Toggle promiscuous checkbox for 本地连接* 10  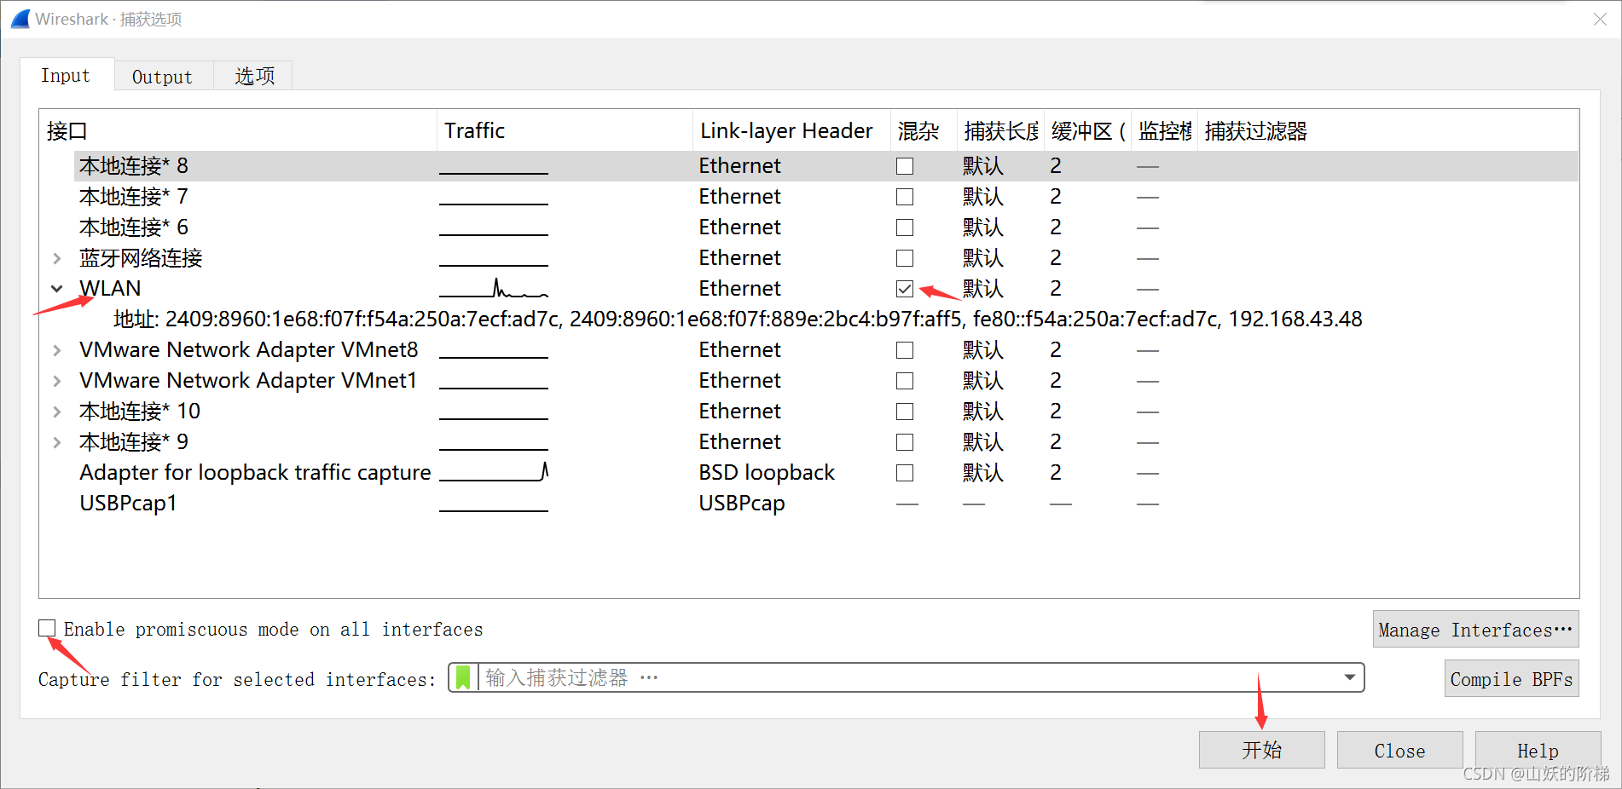point(905,412)
